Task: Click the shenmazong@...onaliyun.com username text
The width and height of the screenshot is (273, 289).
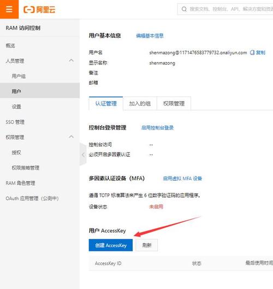Action: tap(198, 52)
